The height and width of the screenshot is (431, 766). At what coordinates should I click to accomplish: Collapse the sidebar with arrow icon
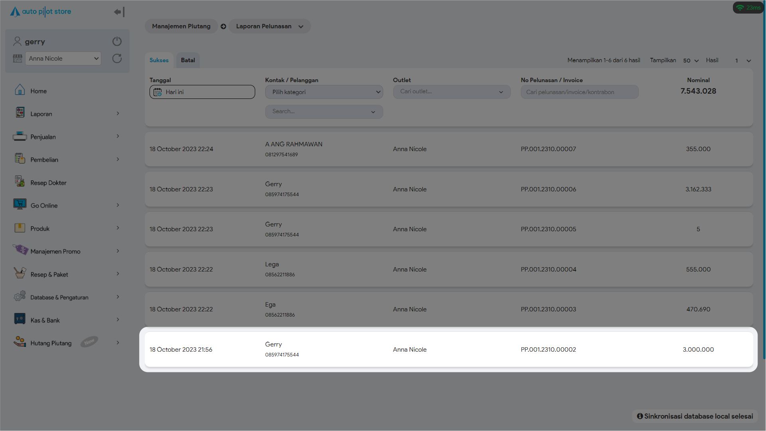pos(119,12)
